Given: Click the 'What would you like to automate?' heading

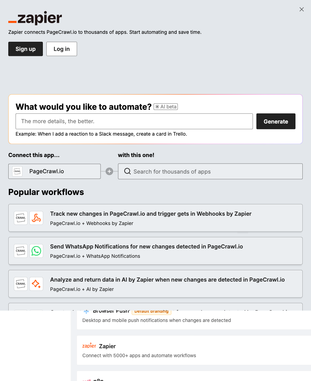Looking at the screenshot, I should (x=84, y=107).
